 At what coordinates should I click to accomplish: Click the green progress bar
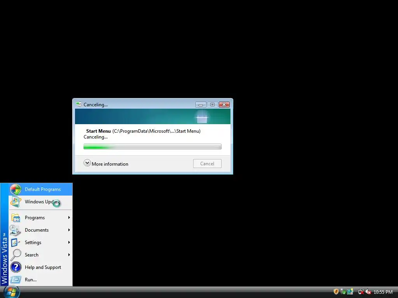pyautogui.click(x=152, y=146)
